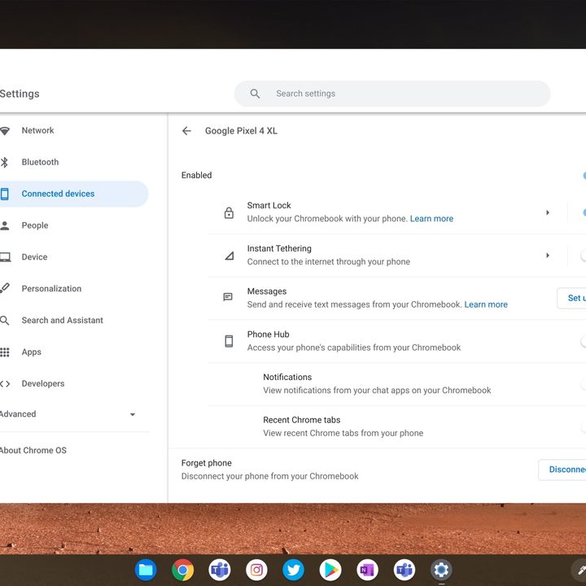Image resolution: width=586 pixels, height=586 pixels.
Task: Click the stylus tools icon on the shelf
Action: [x=580, y=570]
